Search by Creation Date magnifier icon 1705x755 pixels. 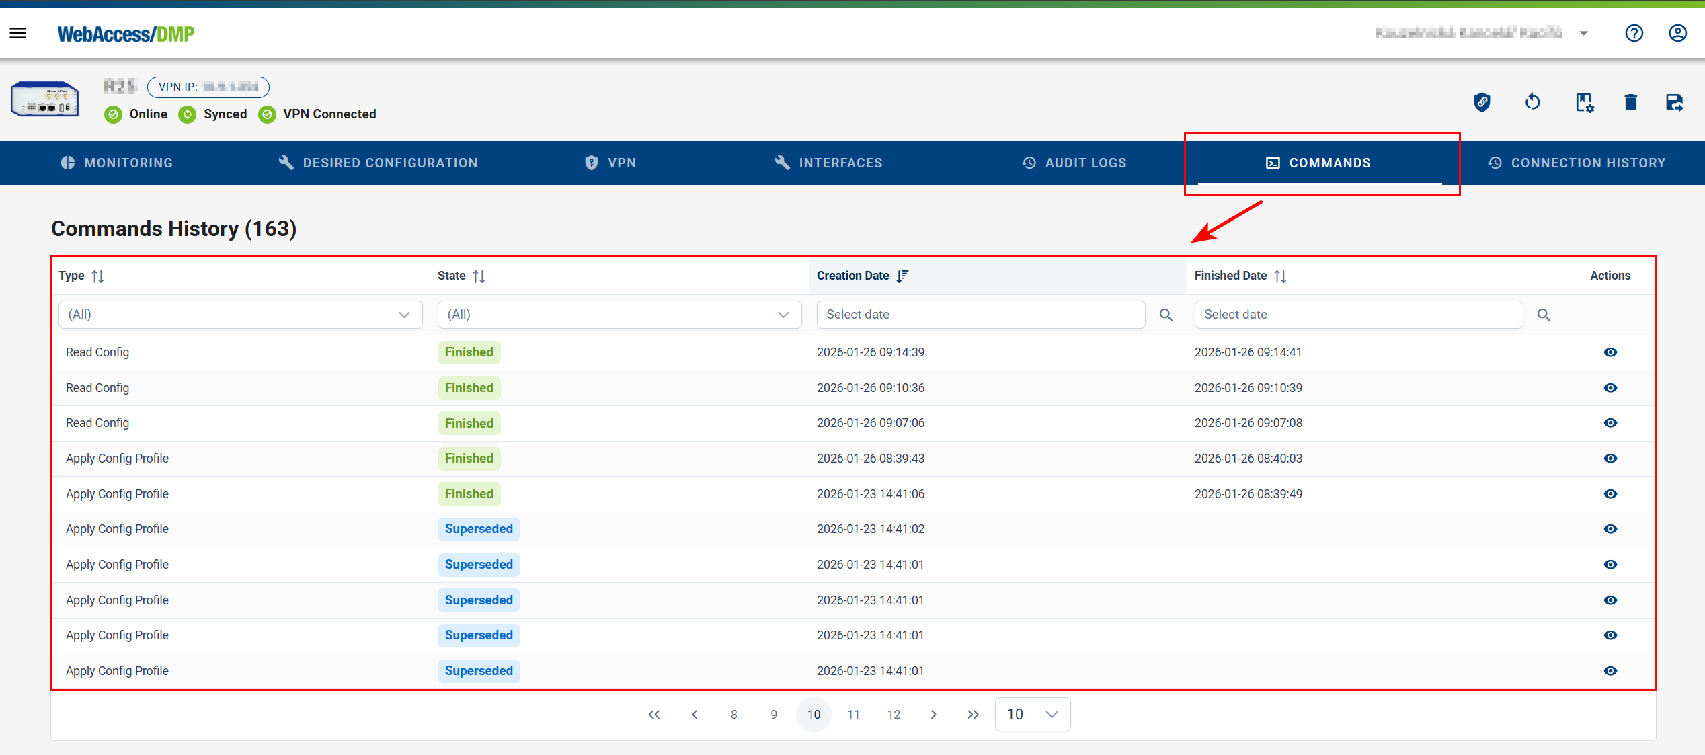[x=1166, y=315]
